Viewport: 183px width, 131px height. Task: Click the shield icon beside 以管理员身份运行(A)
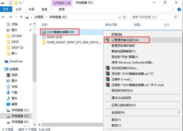coord(107,40)
